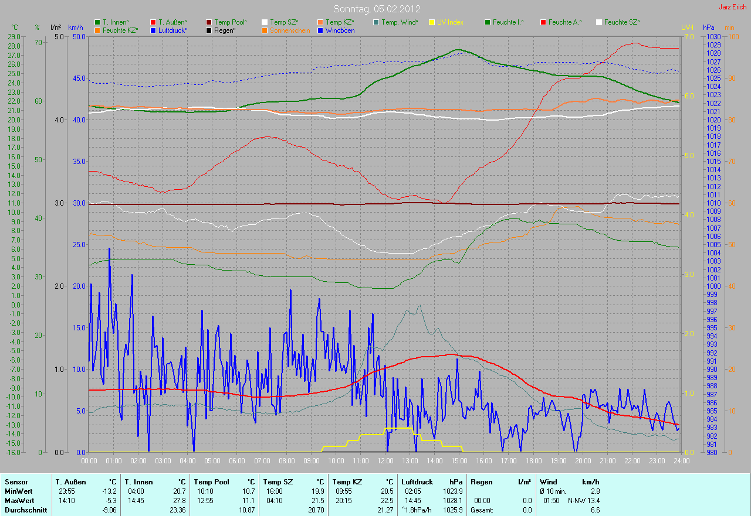This screenshot has width=751, height=516.
Task: Click the 12:00 time axis marker
Action: 385,461
